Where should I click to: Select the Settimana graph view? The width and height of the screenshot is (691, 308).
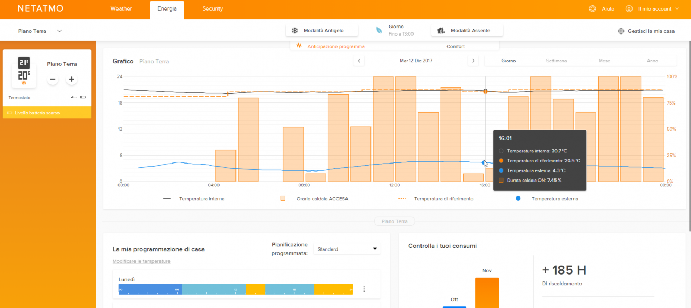click(x=557, y=61)
